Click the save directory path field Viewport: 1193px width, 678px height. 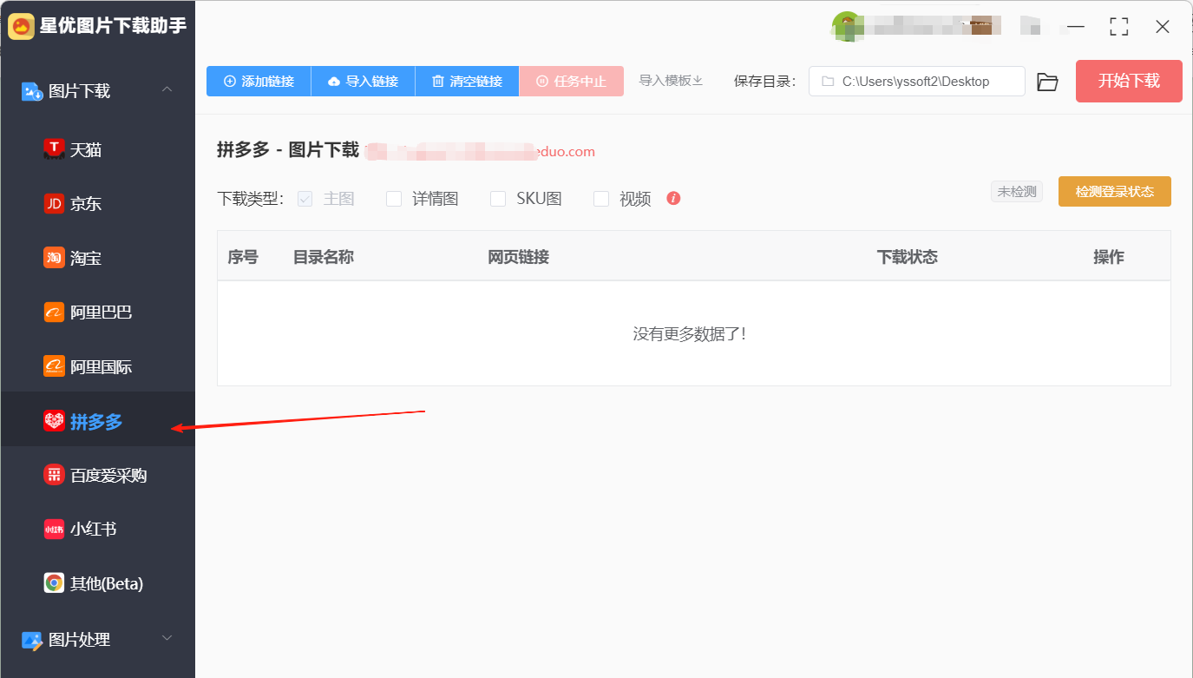click(916, 82)
